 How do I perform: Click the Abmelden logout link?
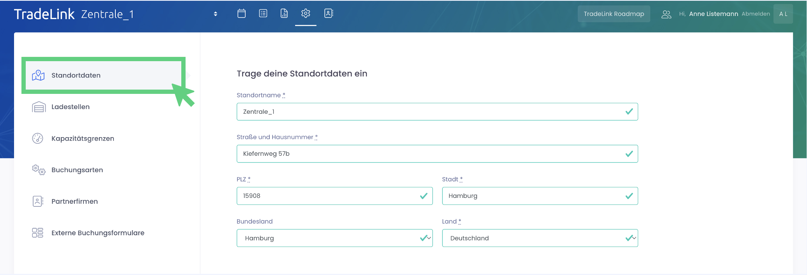(x=756, y=14)
